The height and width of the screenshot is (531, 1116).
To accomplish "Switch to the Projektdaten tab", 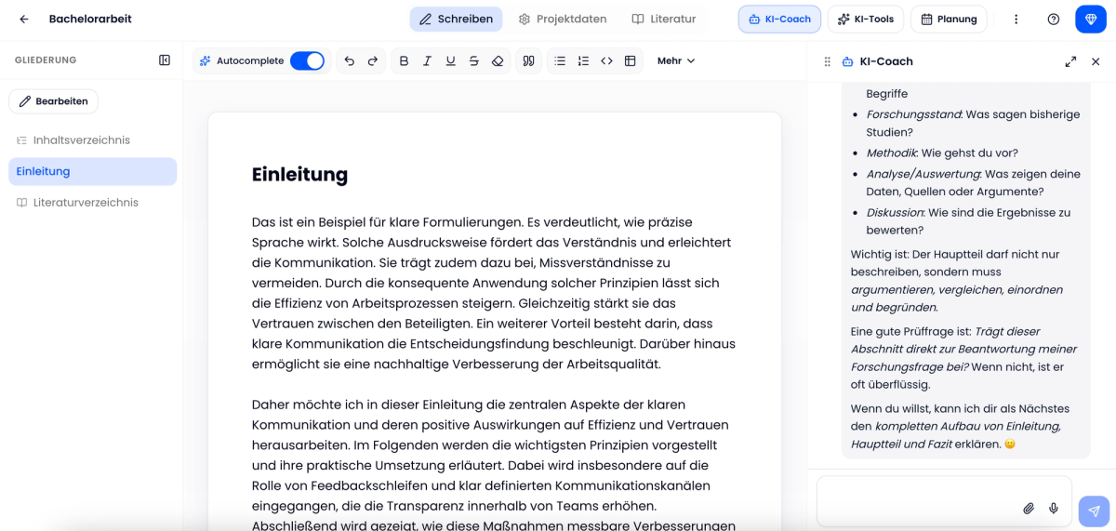I will click(563, 19).
